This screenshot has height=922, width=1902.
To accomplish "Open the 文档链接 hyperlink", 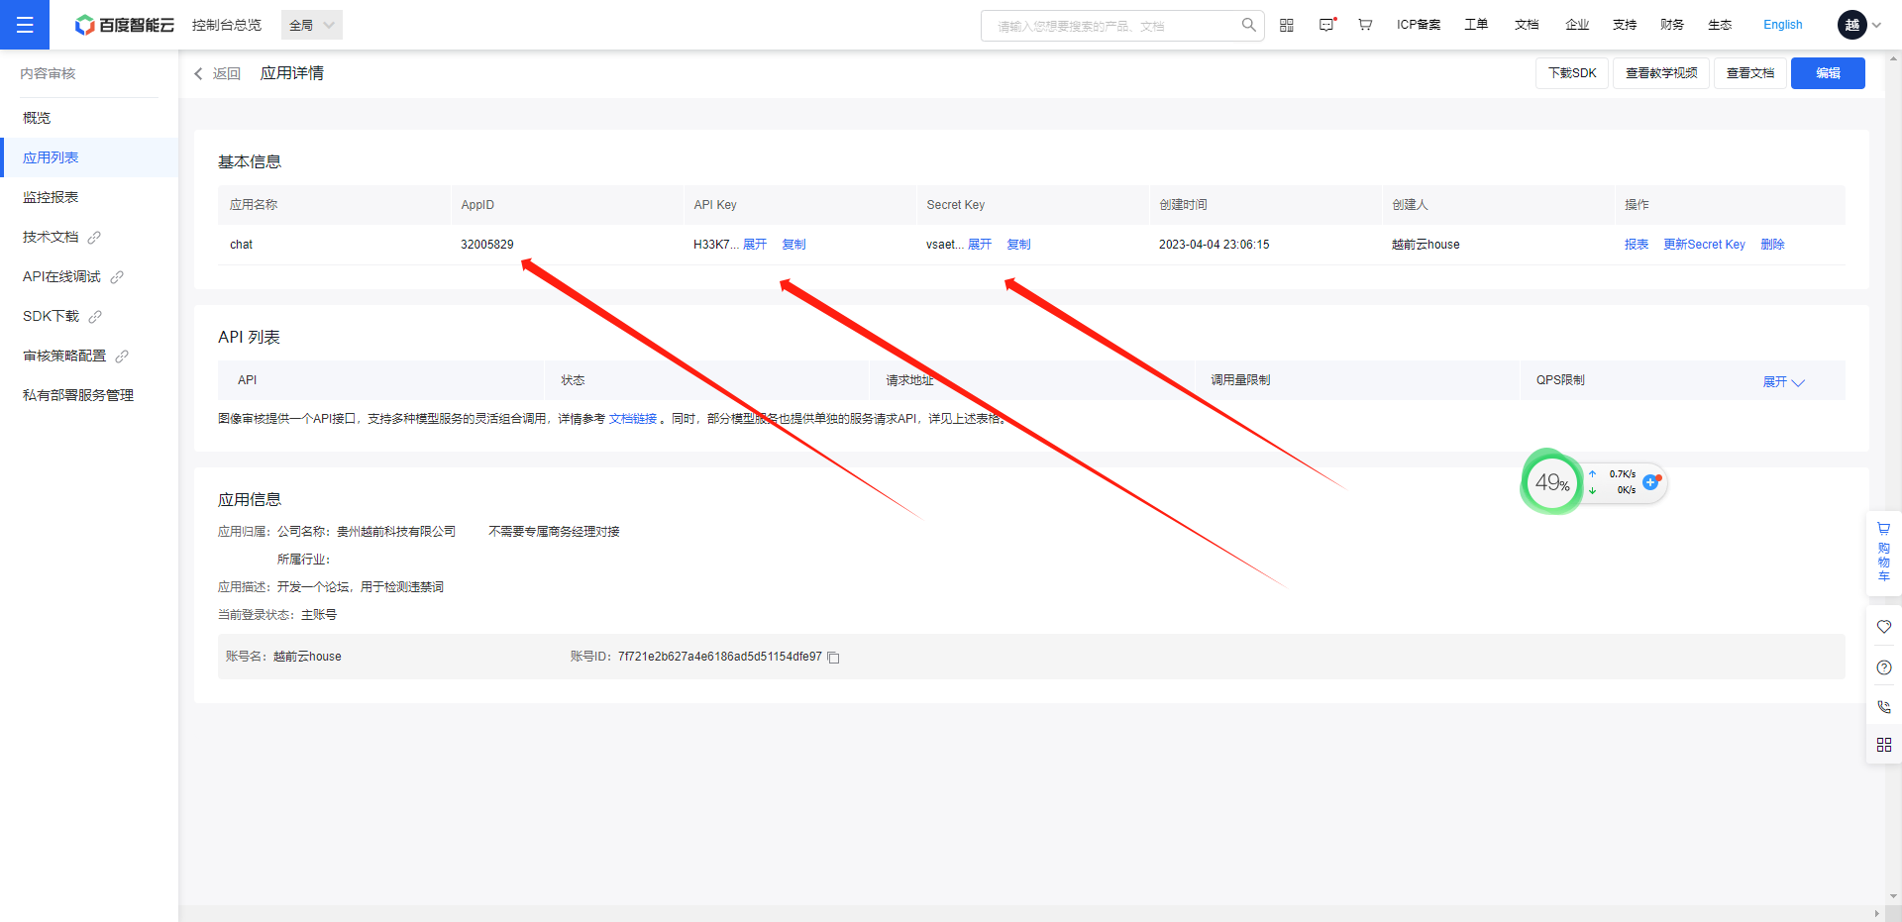I will point(632,419).
